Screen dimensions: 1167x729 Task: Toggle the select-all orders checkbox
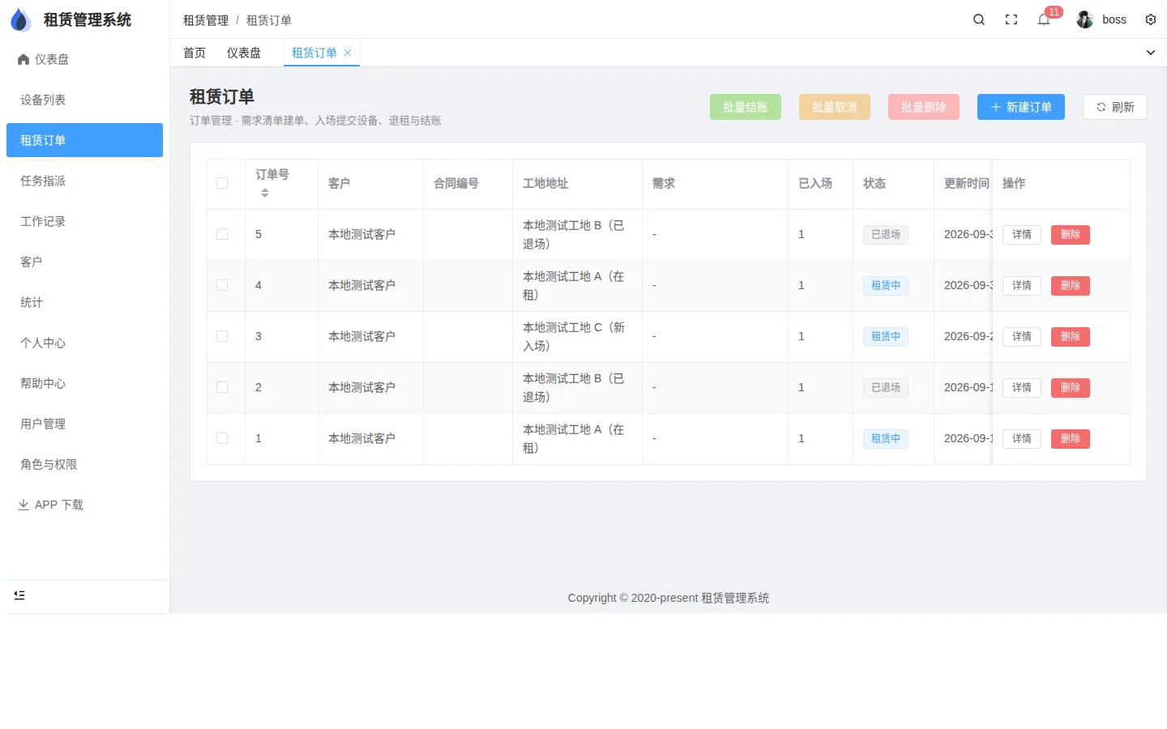tap(222, 183)
